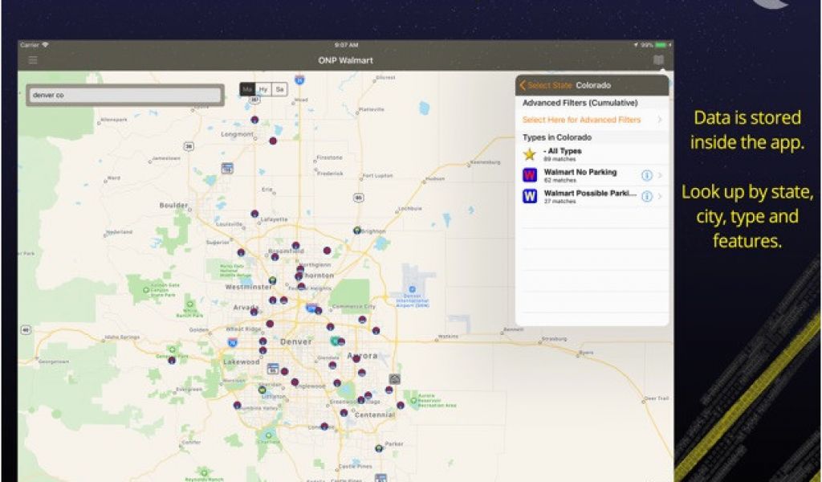The image size is (822, 482).
Task: Click the "Denver" city label on the map
Action: (295, 341)
